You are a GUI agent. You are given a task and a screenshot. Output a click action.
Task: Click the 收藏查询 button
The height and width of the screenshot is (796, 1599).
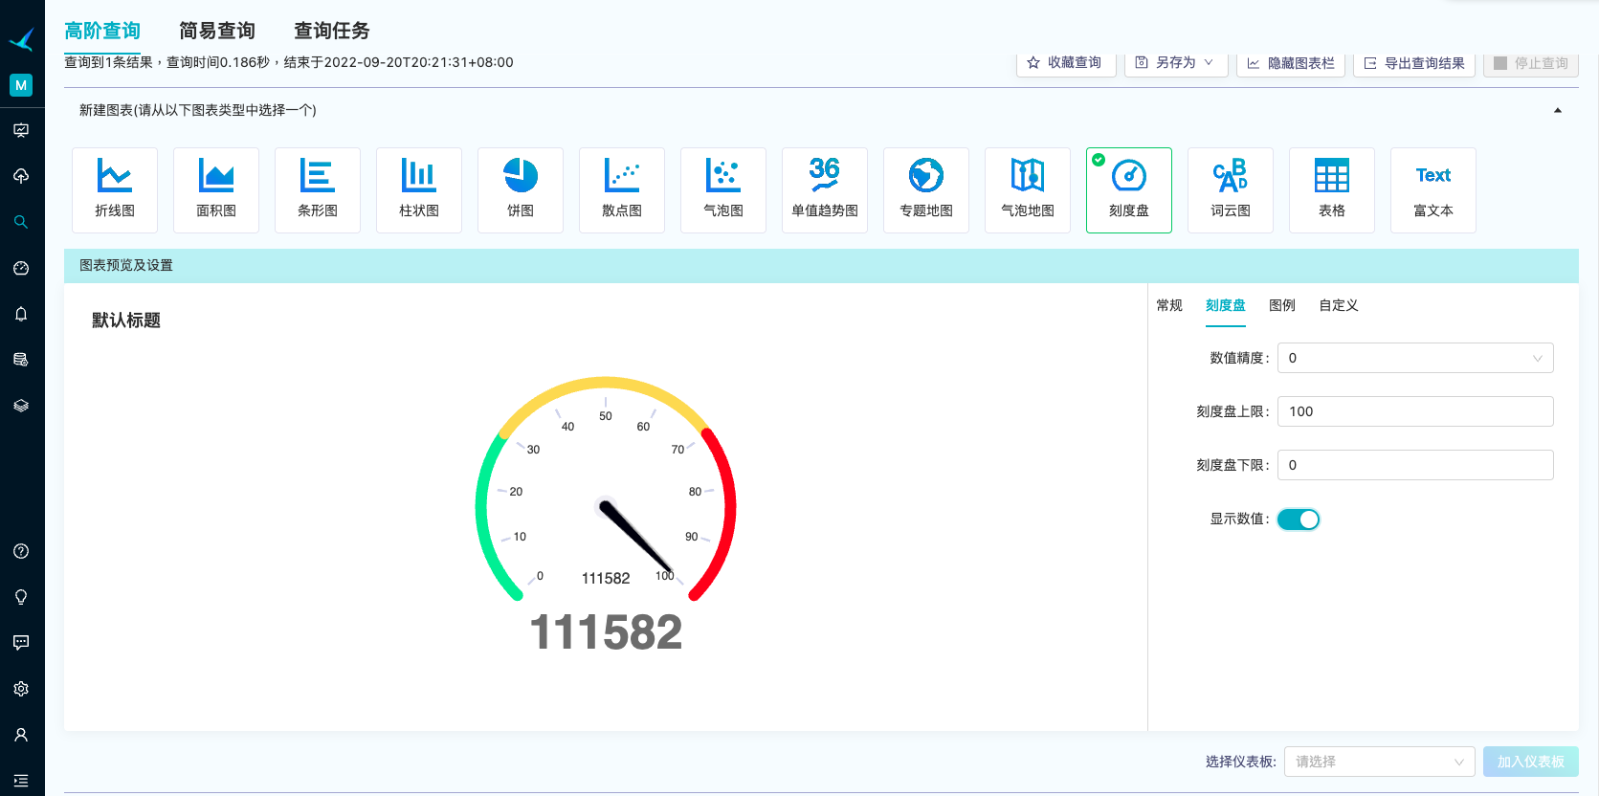pyautogui.click(x=1066, y=62)
